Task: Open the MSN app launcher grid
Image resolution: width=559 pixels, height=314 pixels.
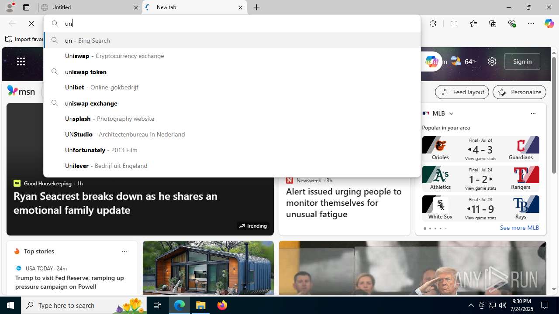Action: (x=21, y=61)
